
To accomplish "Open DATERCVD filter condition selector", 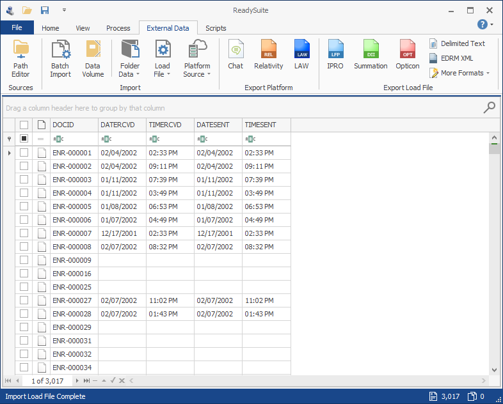I will click(106, 139).
